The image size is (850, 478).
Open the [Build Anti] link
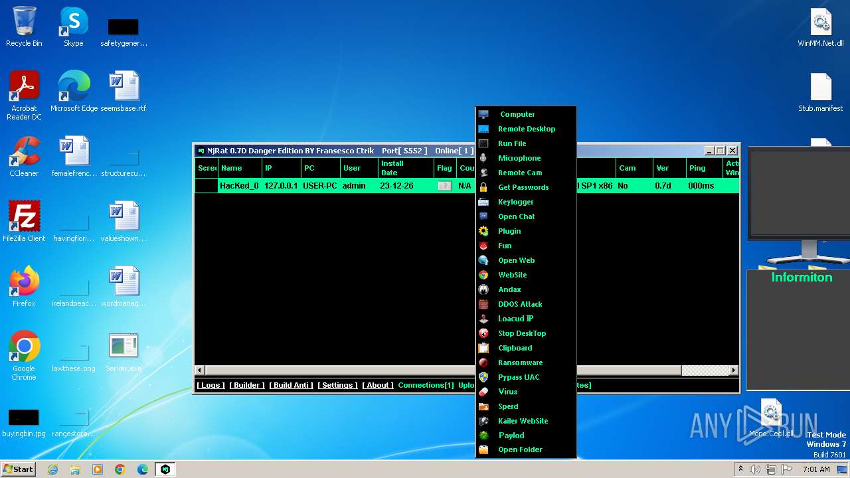291,385
